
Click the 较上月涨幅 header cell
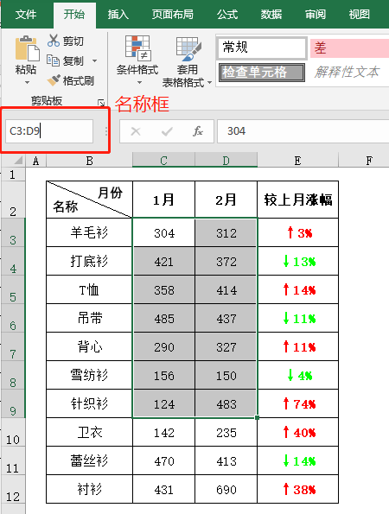tap(298, 200)
